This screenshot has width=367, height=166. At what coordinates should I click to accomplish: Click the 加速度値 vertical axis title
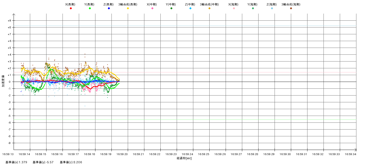[3, 81]
